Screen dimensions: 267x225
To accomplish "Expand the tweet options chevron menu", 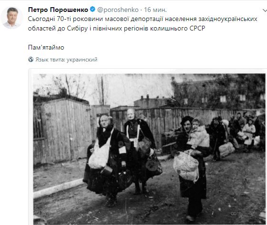I will [x=265, y=10].
